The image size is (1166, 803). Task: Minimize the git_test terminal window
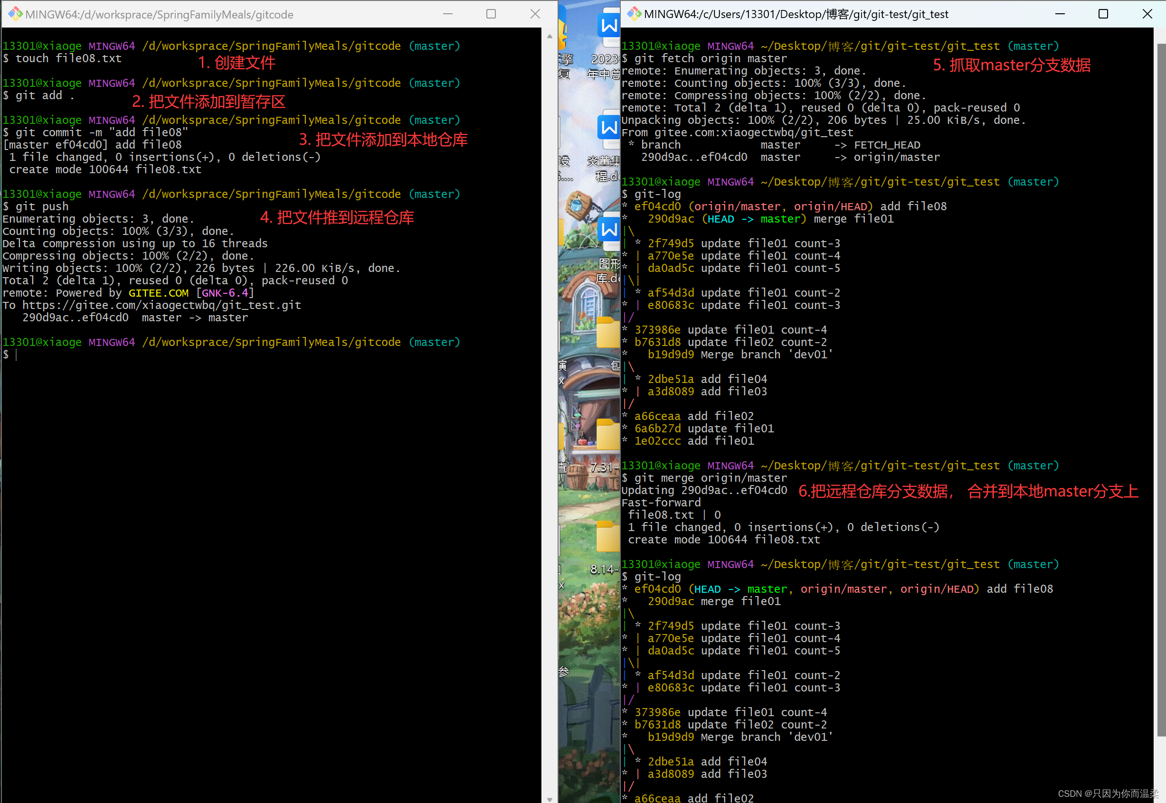coord(1060,14)
